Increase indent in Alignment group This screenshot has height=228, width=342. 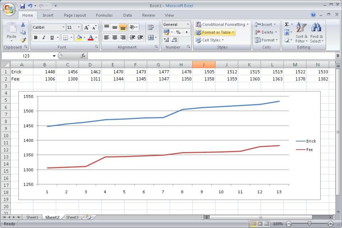point(140,38)
